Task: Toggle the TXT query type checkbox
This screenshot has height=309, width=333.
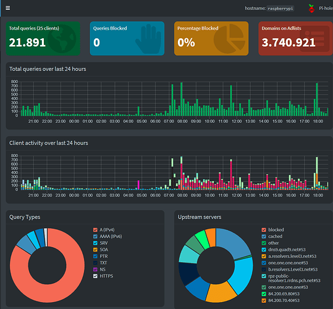Action: 95,263
